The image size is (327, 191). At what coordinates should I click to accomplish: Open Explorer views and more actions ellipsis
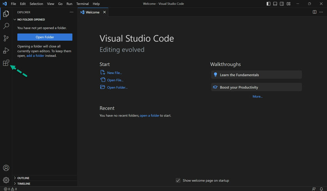[x=71, y=12]
